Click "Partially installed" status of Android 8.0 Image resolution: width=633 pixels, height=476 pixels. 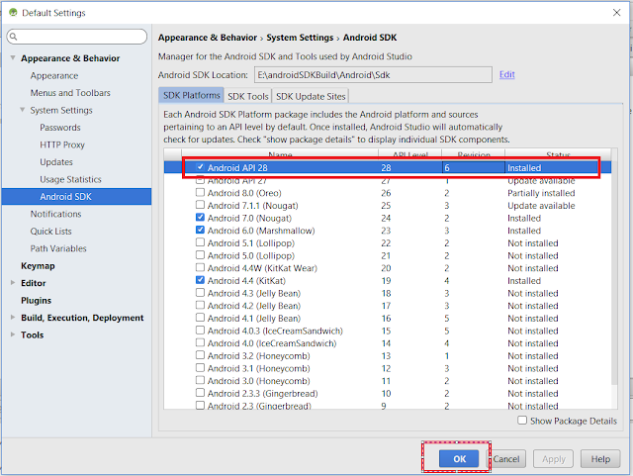point(541,193)
